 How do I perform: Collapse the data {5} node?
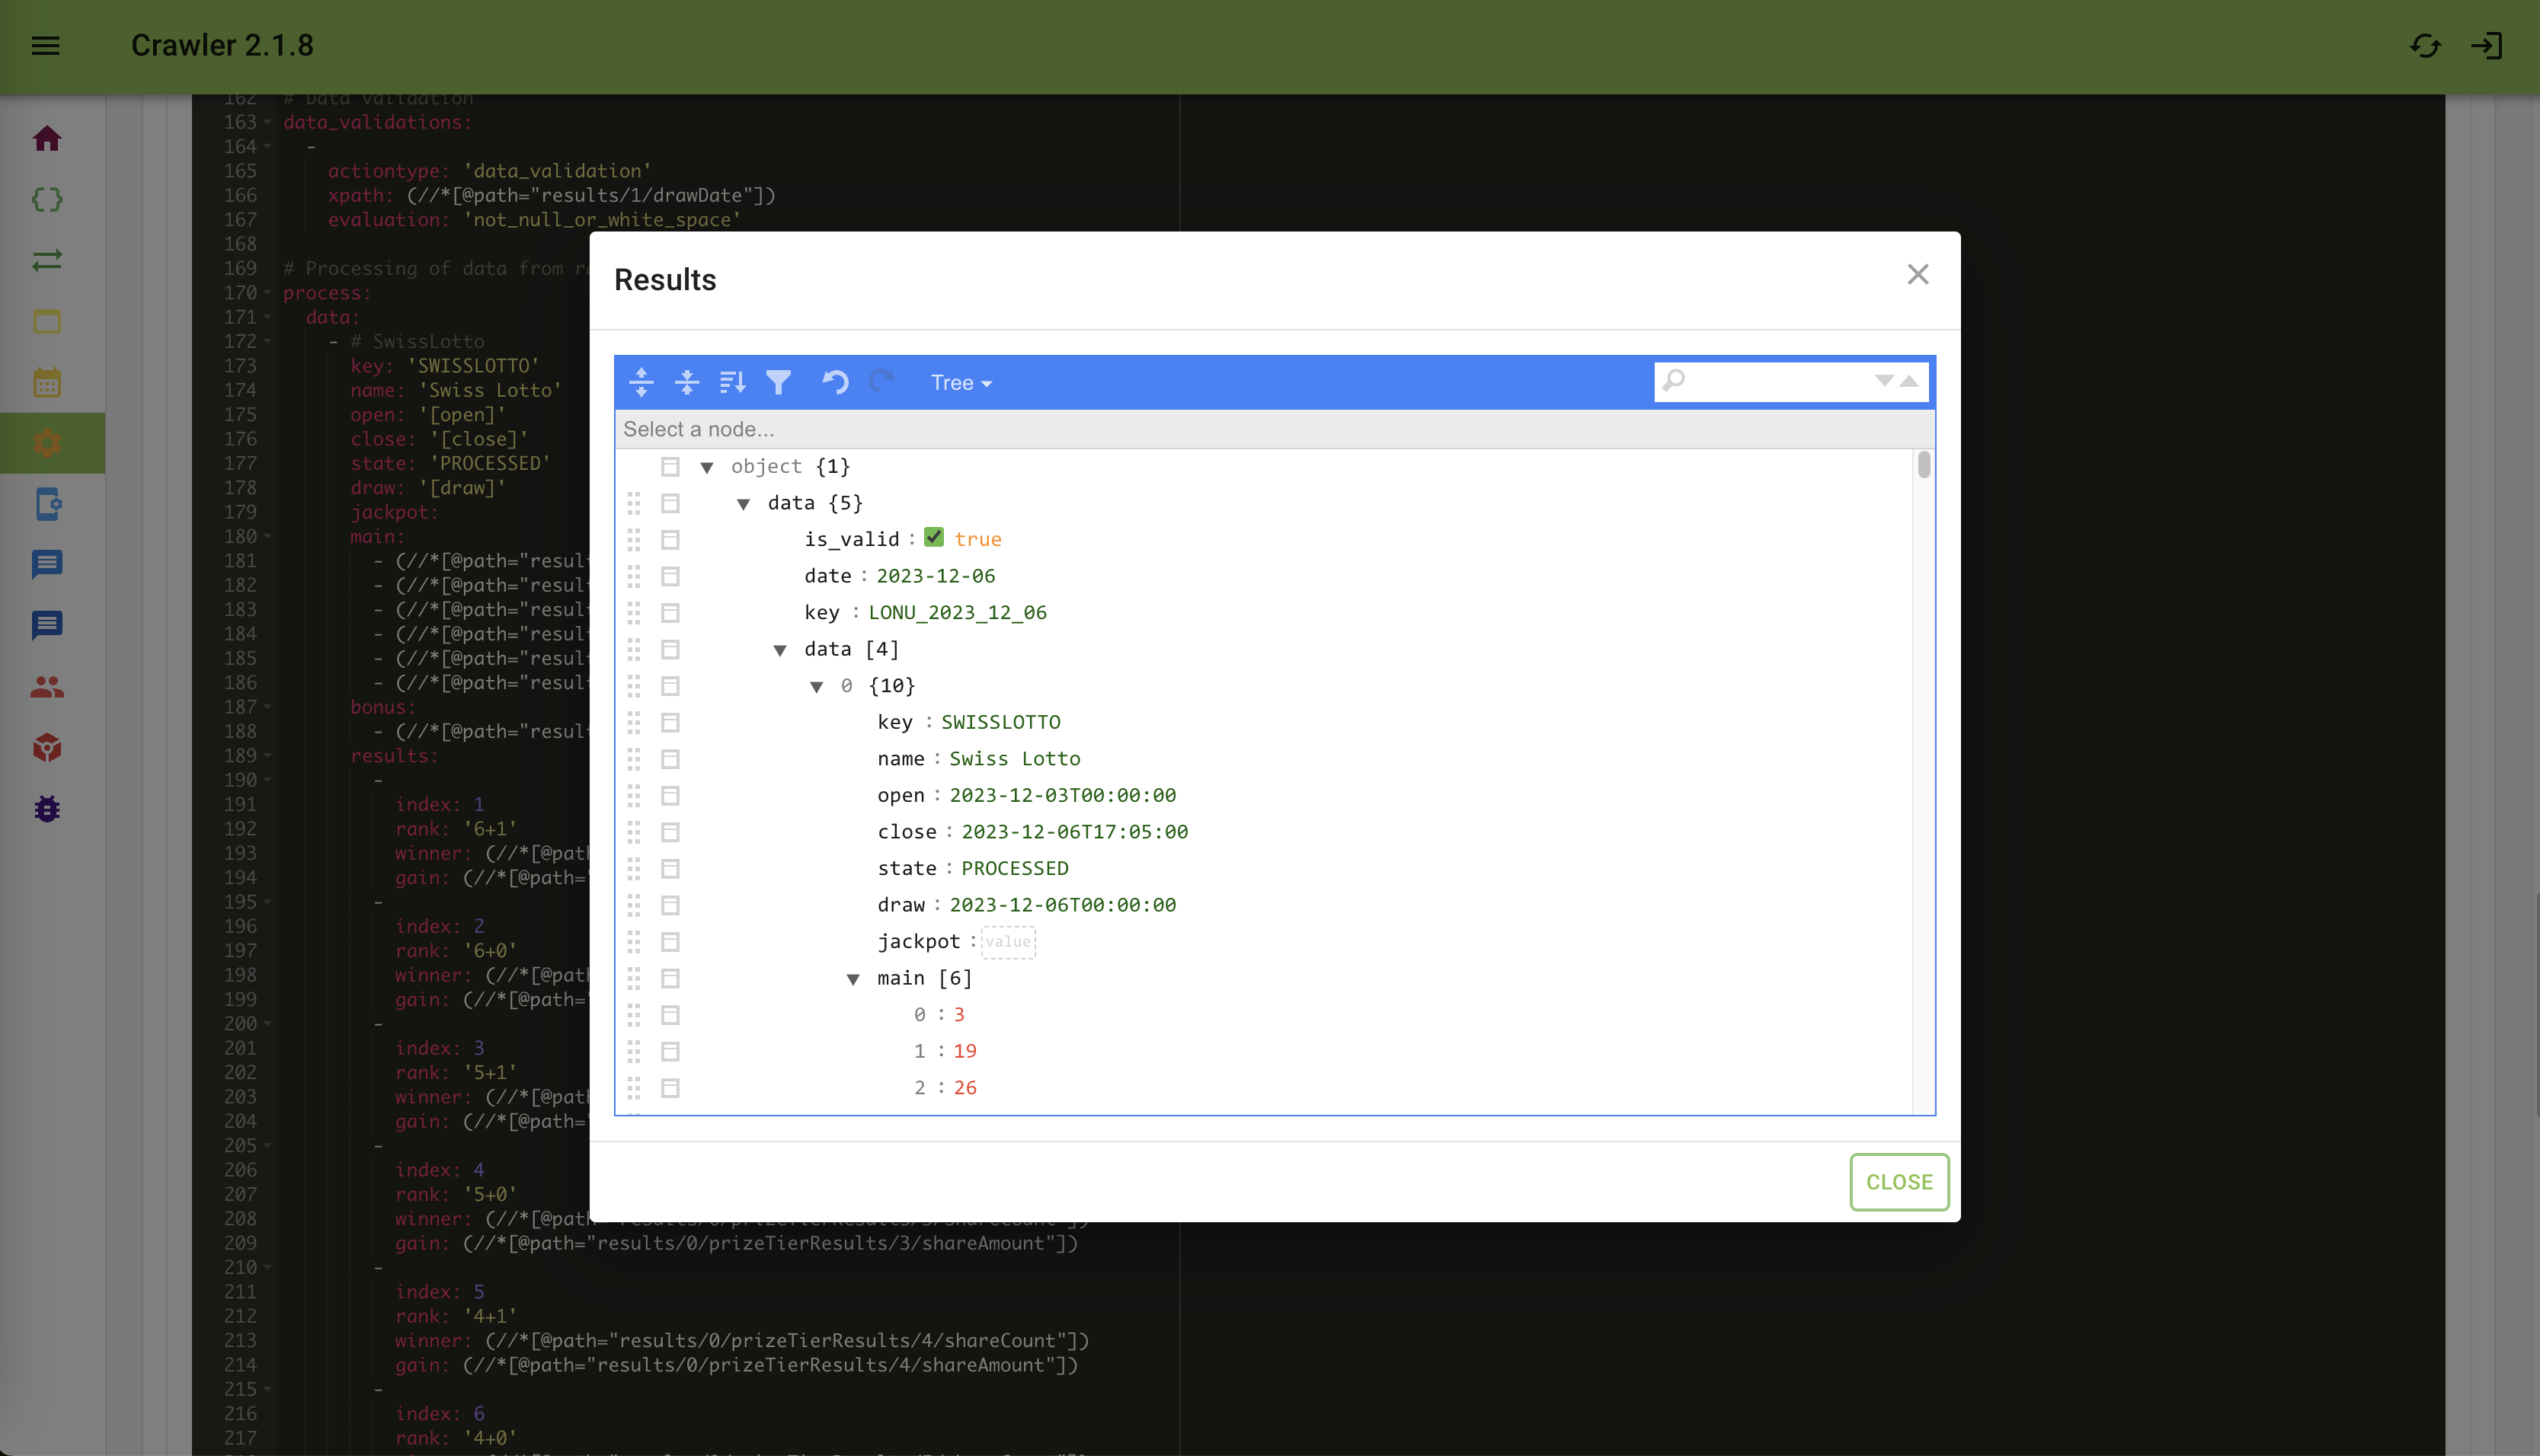(x=744, y=504)
